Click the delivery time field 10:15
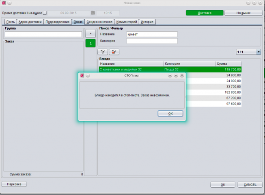This screenshot has height=195, width=265. [108, 13]
